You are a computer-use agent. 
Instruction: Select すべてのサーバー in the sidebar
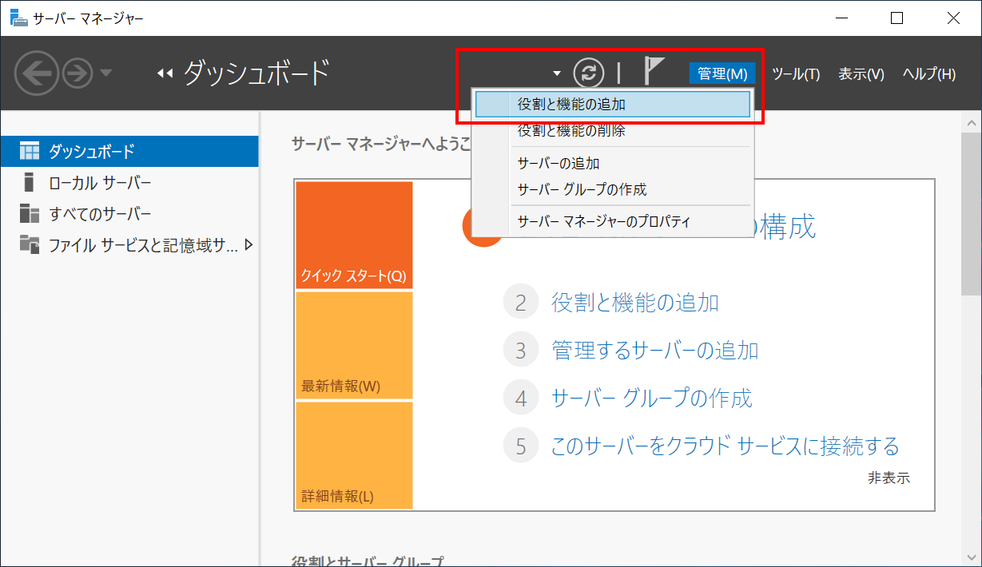86,213
